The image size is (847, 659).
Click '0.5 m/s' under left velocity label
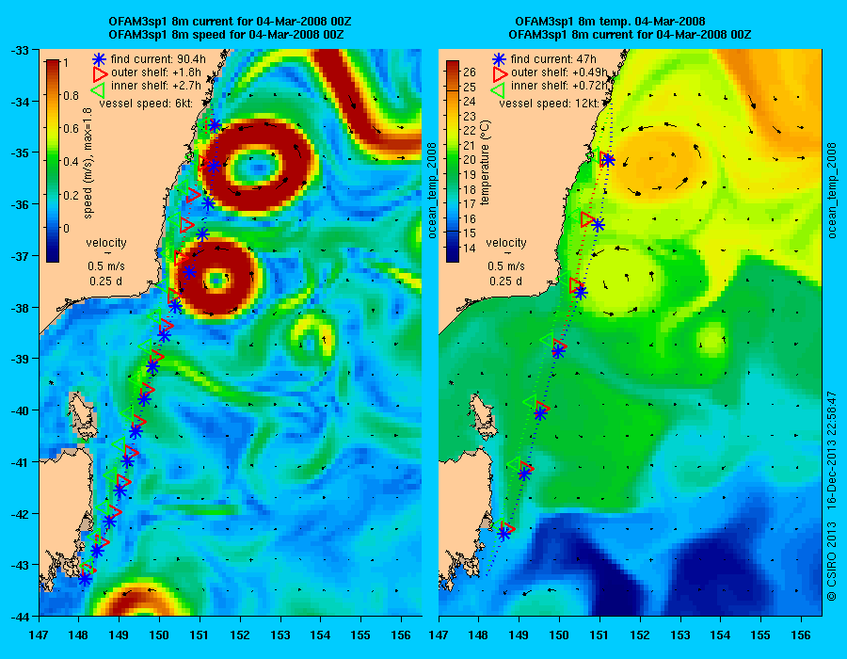tap(106, 266)
